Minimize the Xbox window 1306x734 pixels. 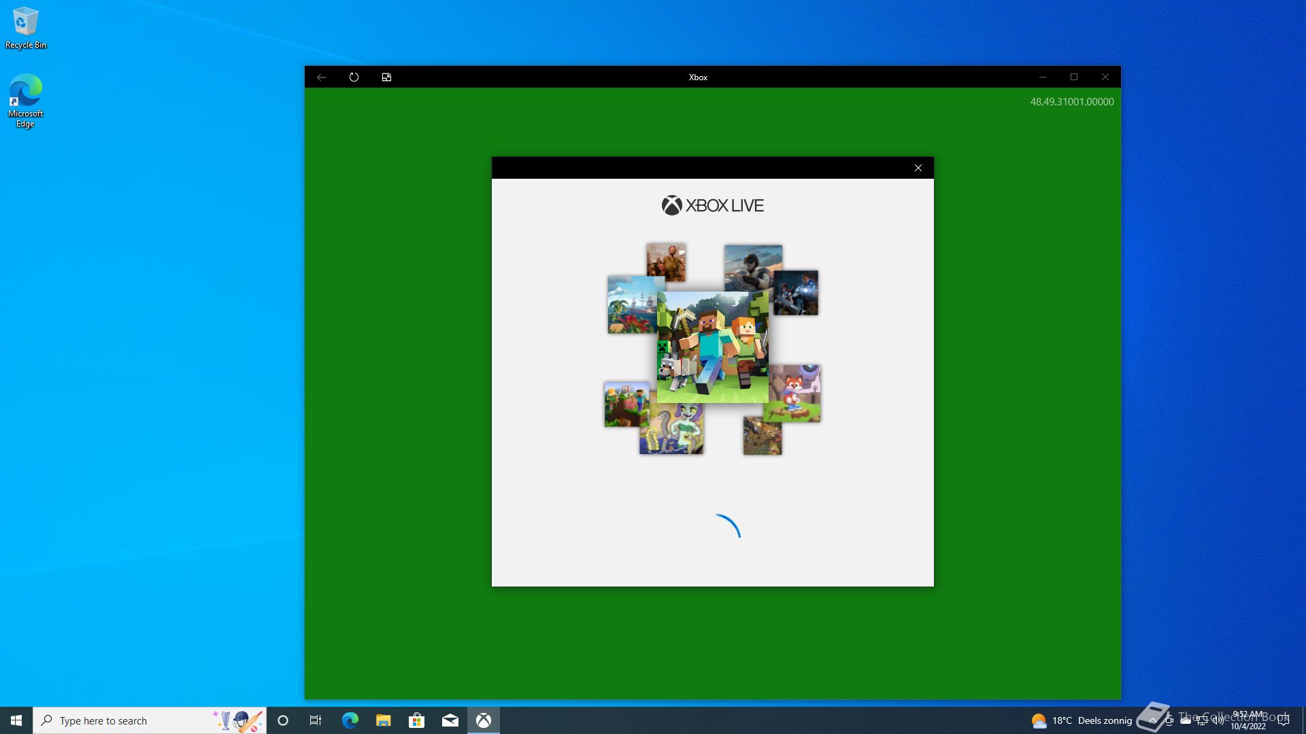click(x=1042, y=77)
